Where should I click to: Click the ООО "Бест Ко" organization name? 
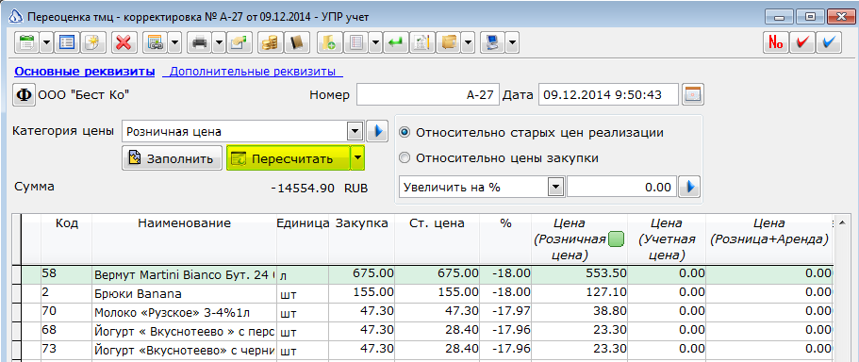click(x=83, y=95)
